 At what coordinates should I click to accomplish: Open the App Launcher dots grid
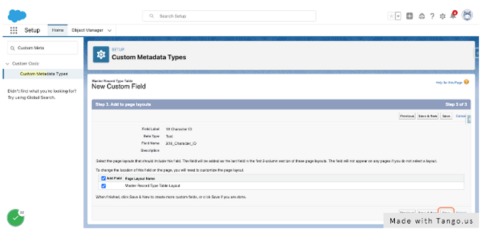point(13,30)
